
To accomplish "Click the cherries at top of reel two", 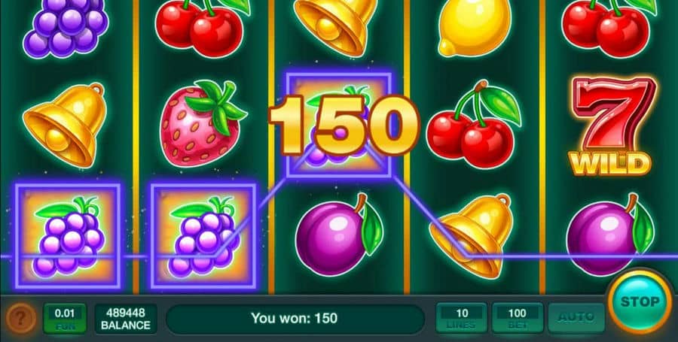I will tap(201, 27).
